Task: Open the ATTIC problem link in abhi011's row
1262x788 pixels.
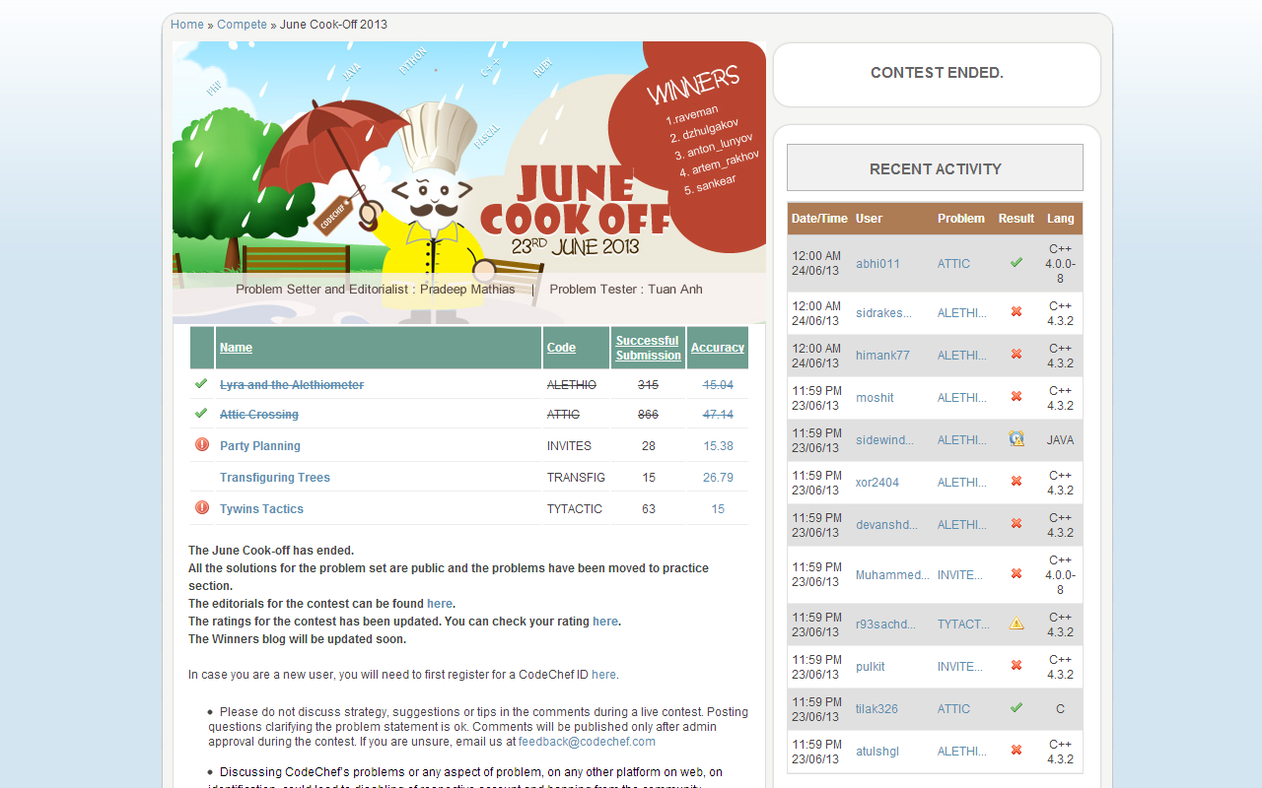Action: (953, 264)
